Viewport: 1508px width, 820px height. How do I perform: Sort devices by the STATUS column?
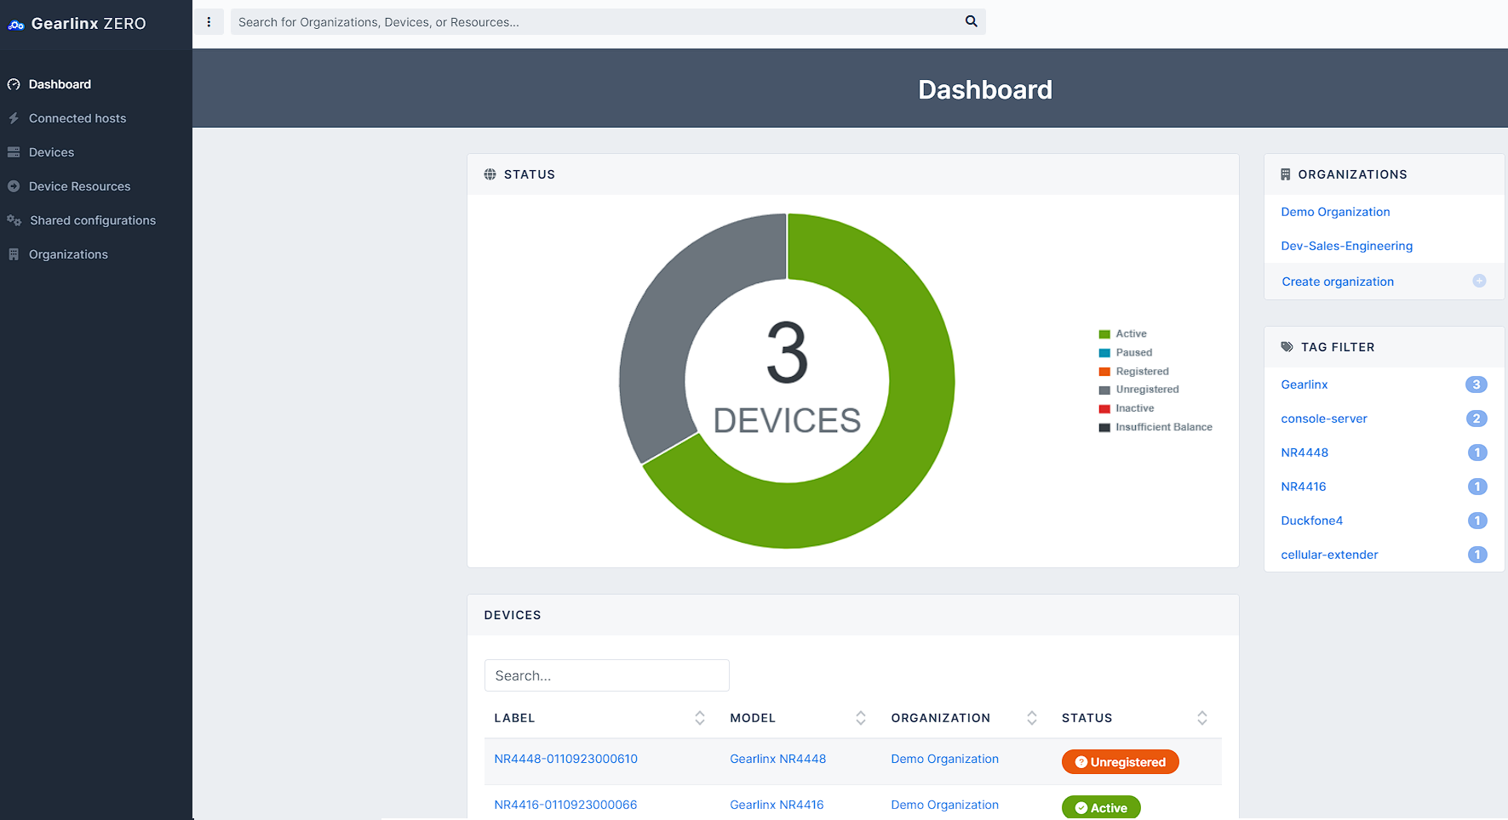1201,718
